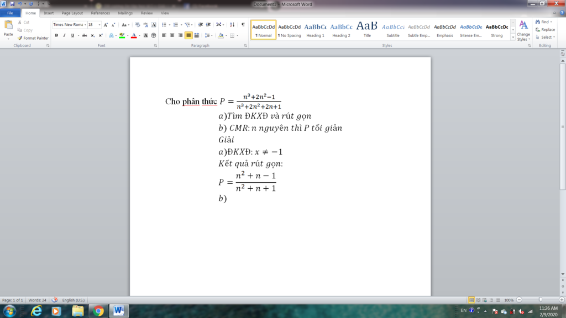Click the Grow Font icon

[106, 25]
